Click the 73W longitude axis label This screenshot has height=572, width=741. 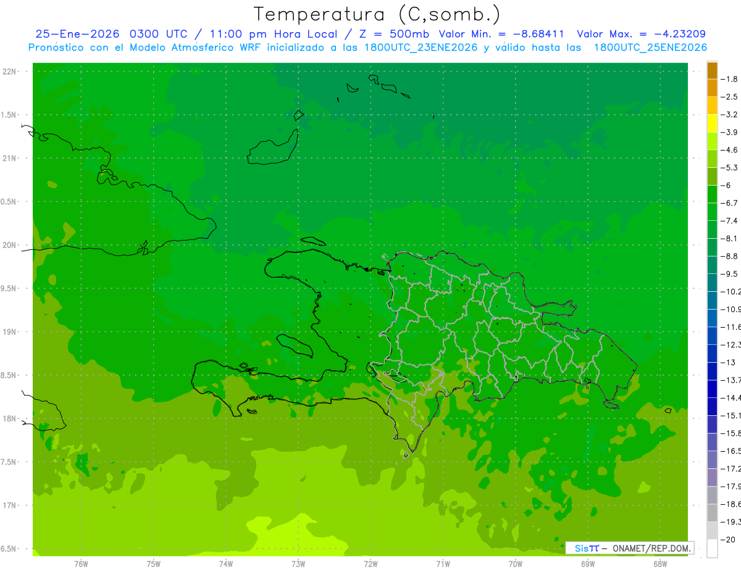[298, 563]
